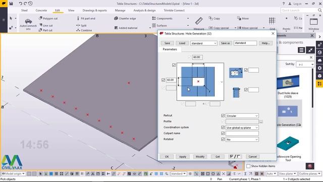Toggle the checkbox left of the hole diagram top
The width and height of the screenshot is (323, 182).
[174, 65]
